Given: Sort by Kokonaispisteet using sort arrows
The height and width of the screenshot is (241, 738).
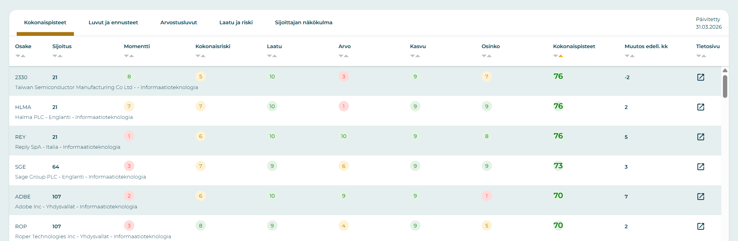Looking at the screenshot, I should (558, 56).
